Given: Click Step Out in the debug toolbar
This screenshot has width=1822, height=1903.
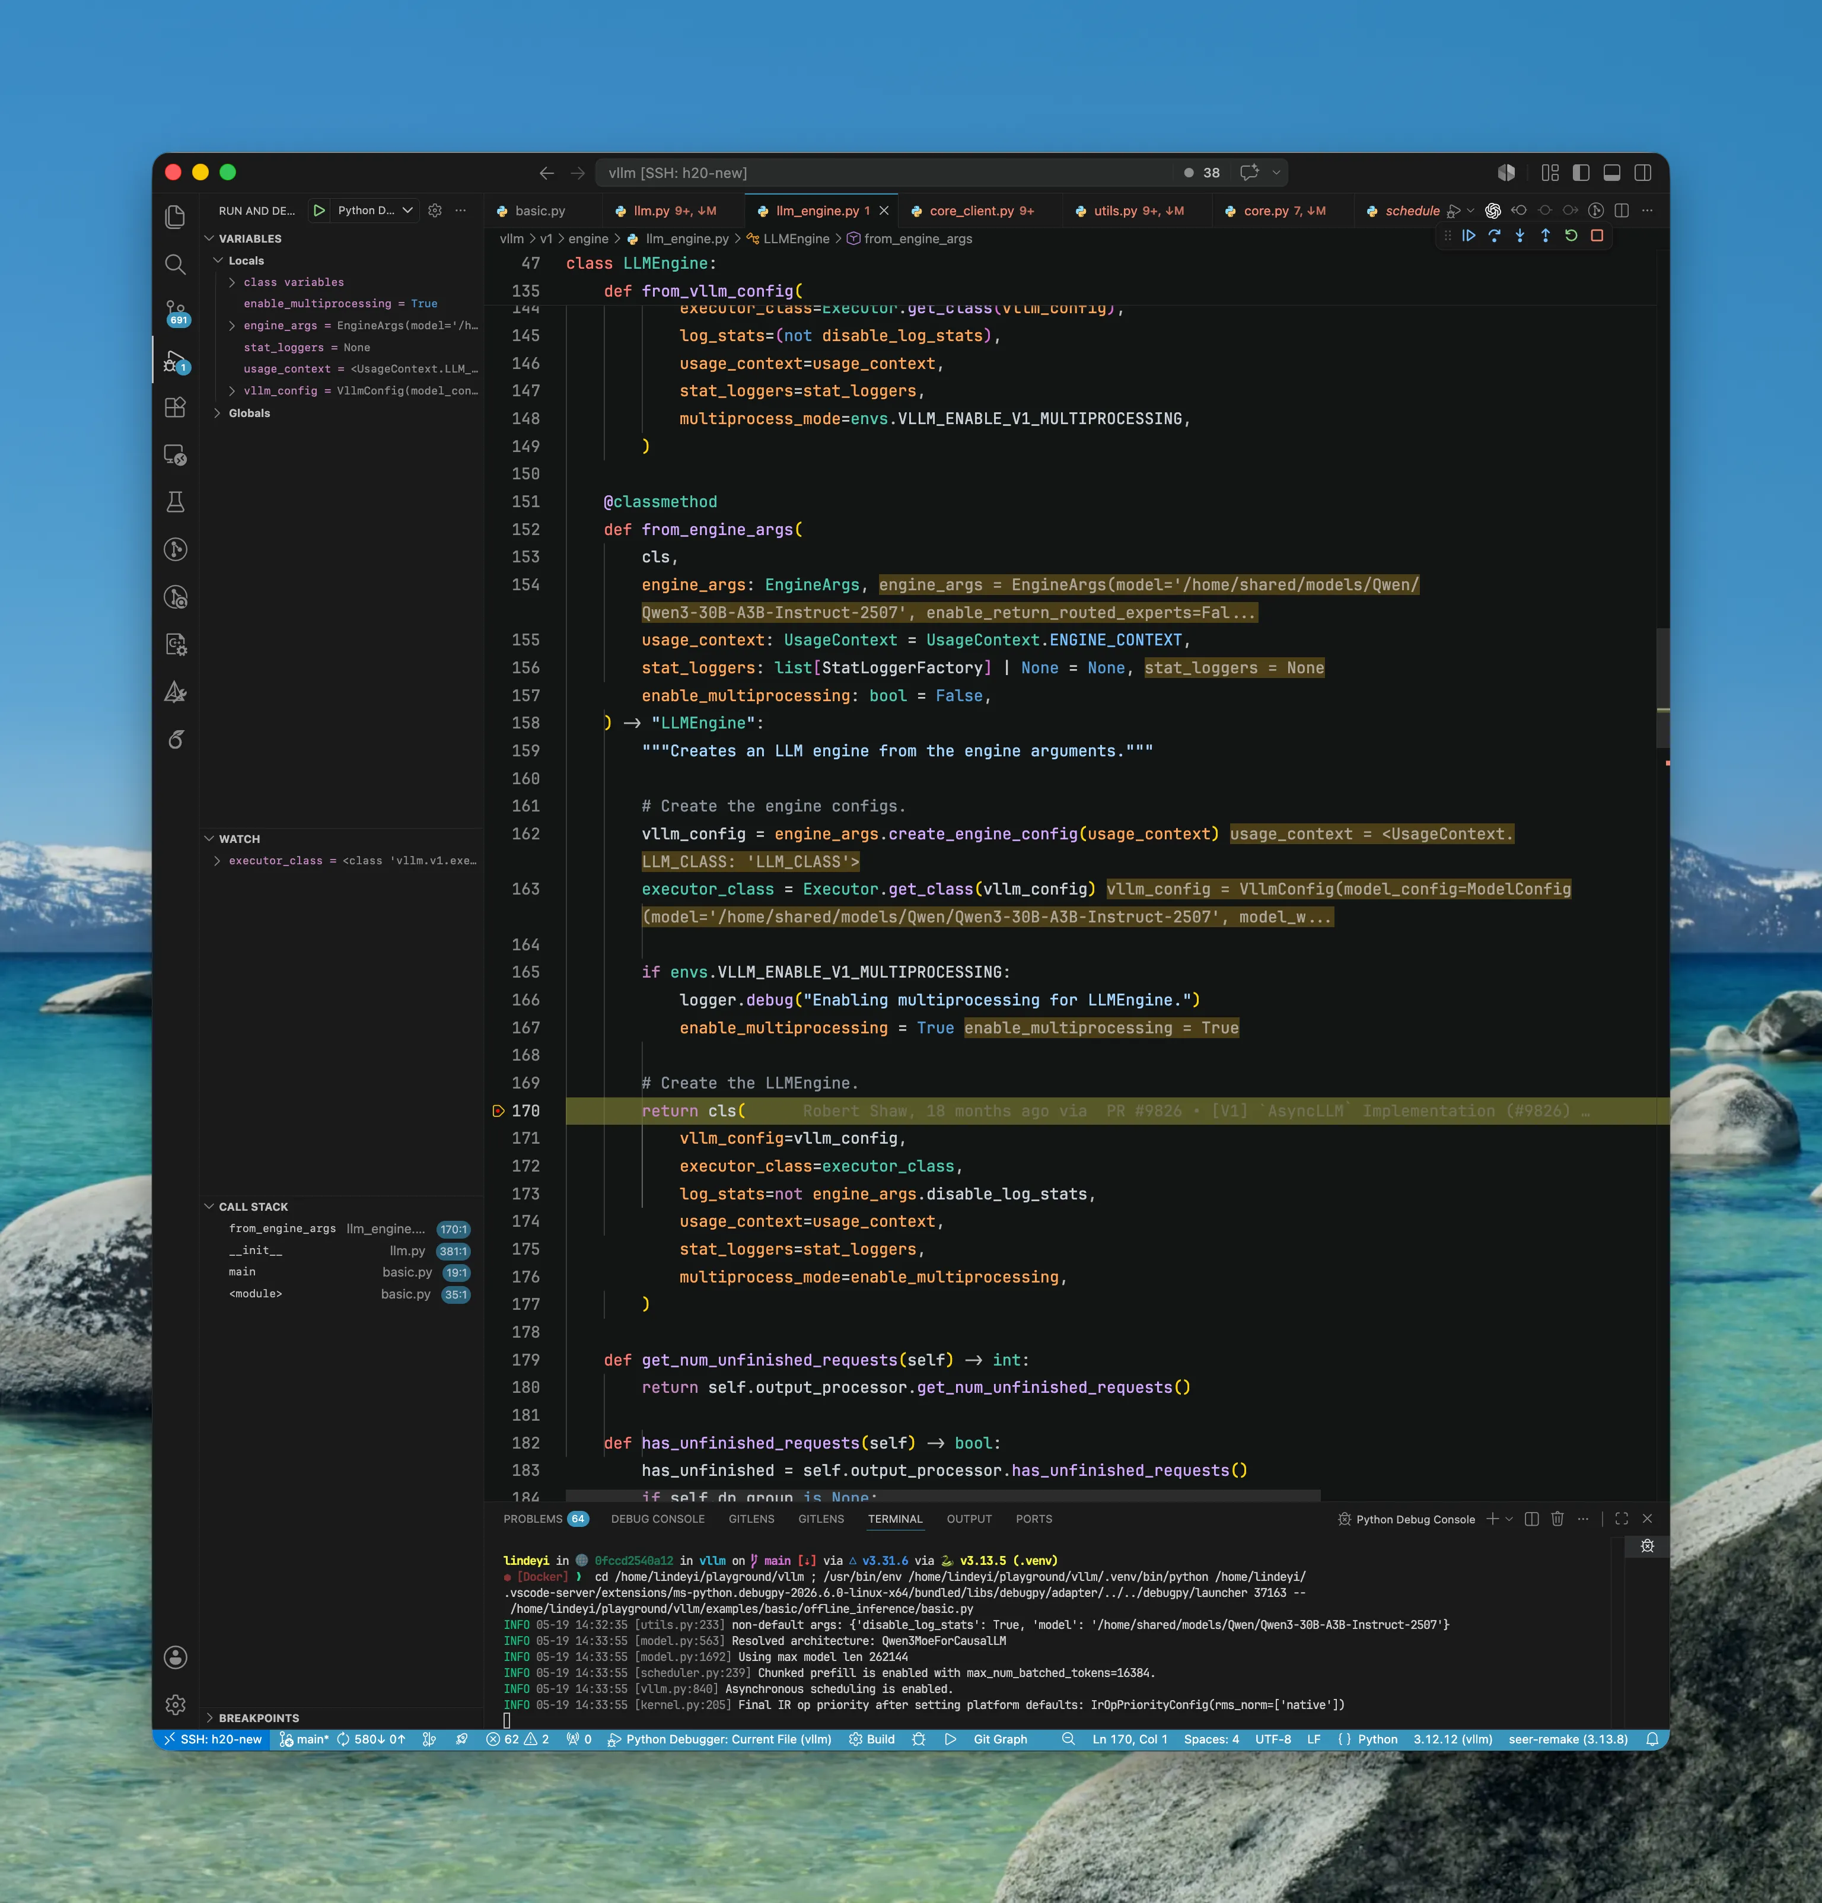Looking at the screenshot, I should point(1546,236).
